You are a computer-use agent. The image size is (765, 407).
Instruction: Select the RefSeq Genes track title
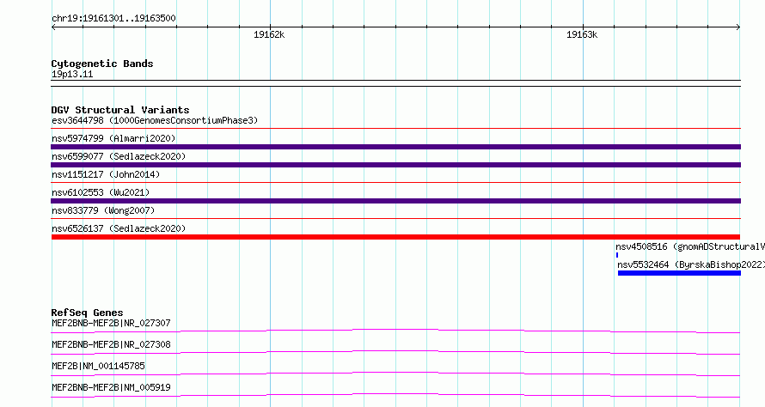[87, 313]
